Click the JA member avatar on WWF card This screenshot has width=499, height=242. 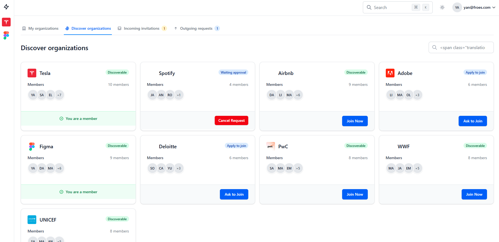pyautogui.click(x=400, y=168)
